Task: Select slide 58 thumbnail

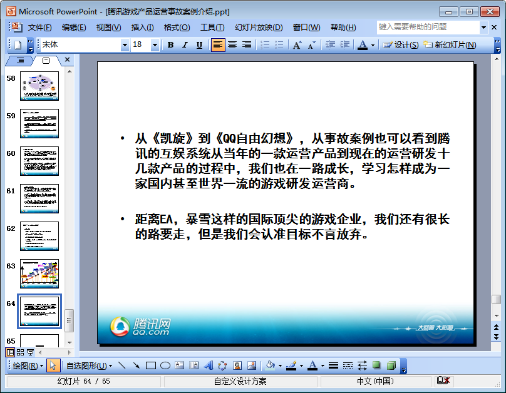Action: (x=39, y=86)
